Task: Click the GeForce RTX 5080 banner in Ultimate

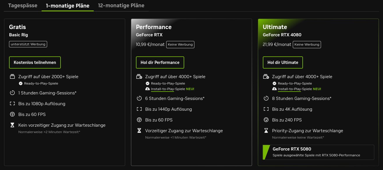Action: click(318, 152)
